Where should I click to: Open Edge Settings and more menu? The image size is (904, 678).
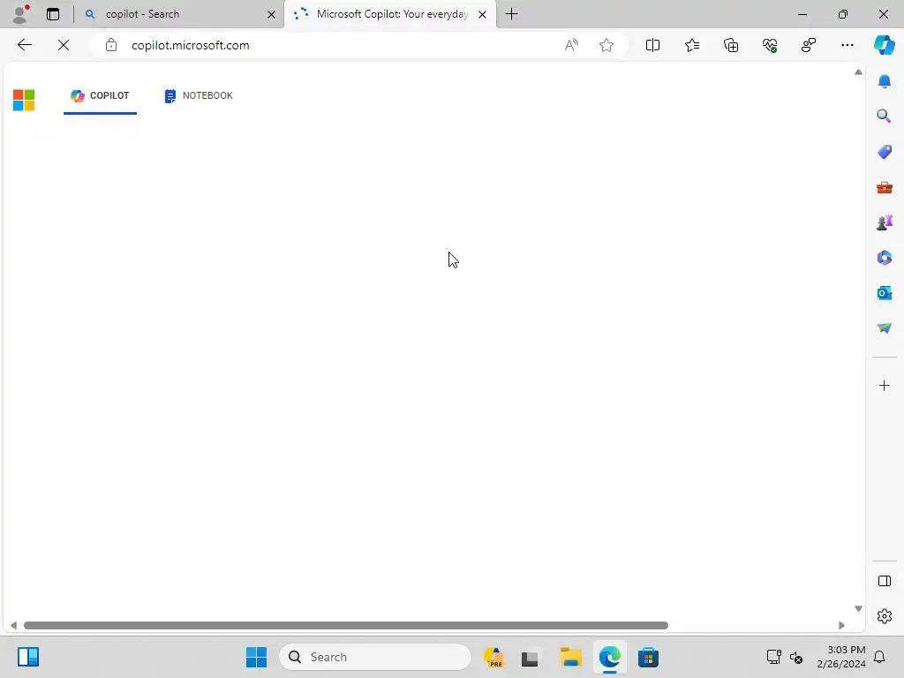(x=847, y=45)
